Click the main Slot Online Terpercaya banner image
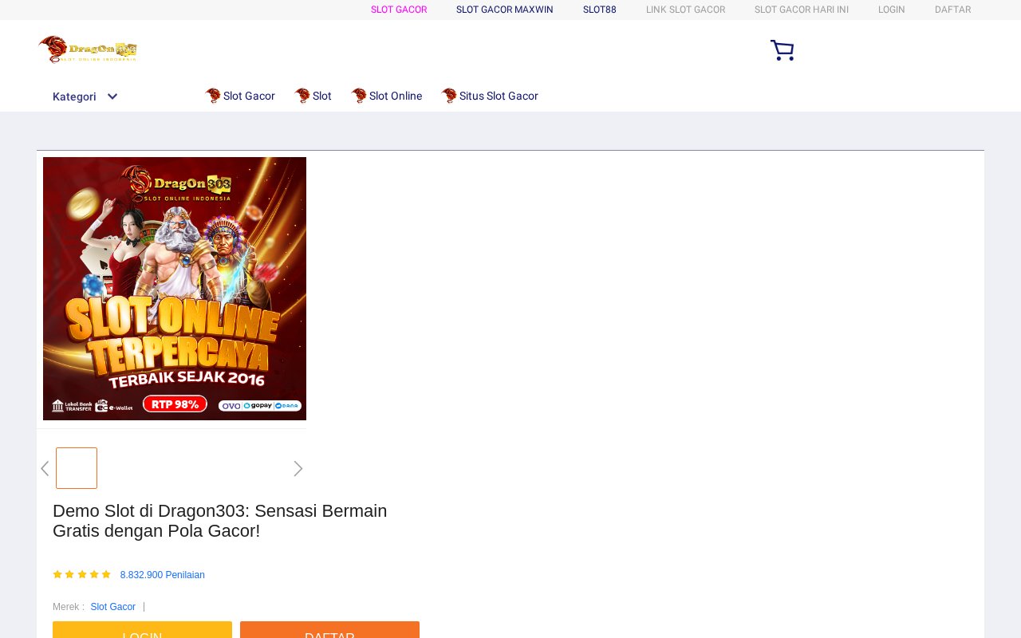This screenshot has height=638, width=1021. [x=175, y=289]
